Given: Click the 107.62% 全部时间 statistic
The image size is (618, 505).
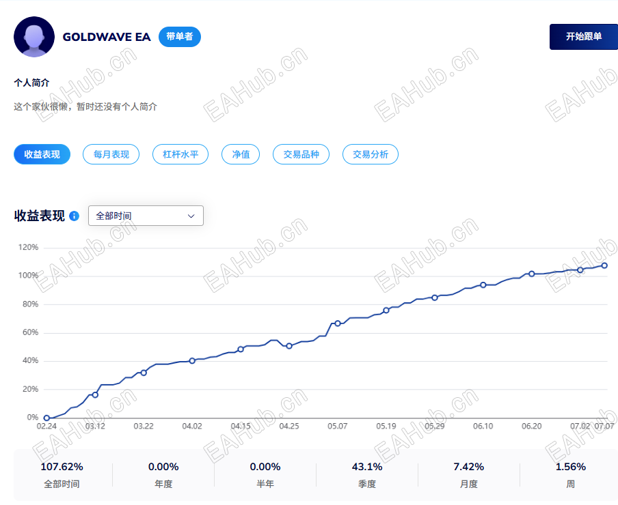Looking at the screenshot, I should pos(62,475).
